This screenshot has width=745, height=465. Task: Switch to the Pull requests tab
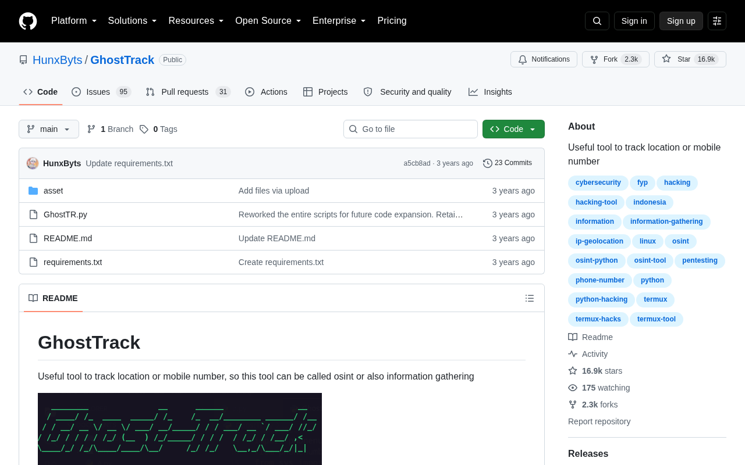pyautogui.click(x=188, y=92)
